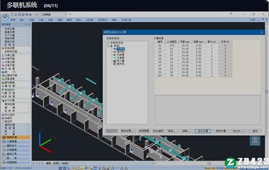
Task: Open the view style dropdown in the toolbar
Action: 53,14
